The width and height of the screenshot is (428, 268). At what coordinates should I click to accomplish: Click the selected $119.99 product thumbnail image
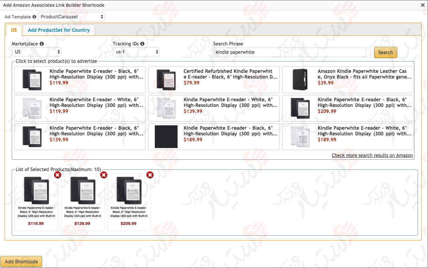point(37,190)
